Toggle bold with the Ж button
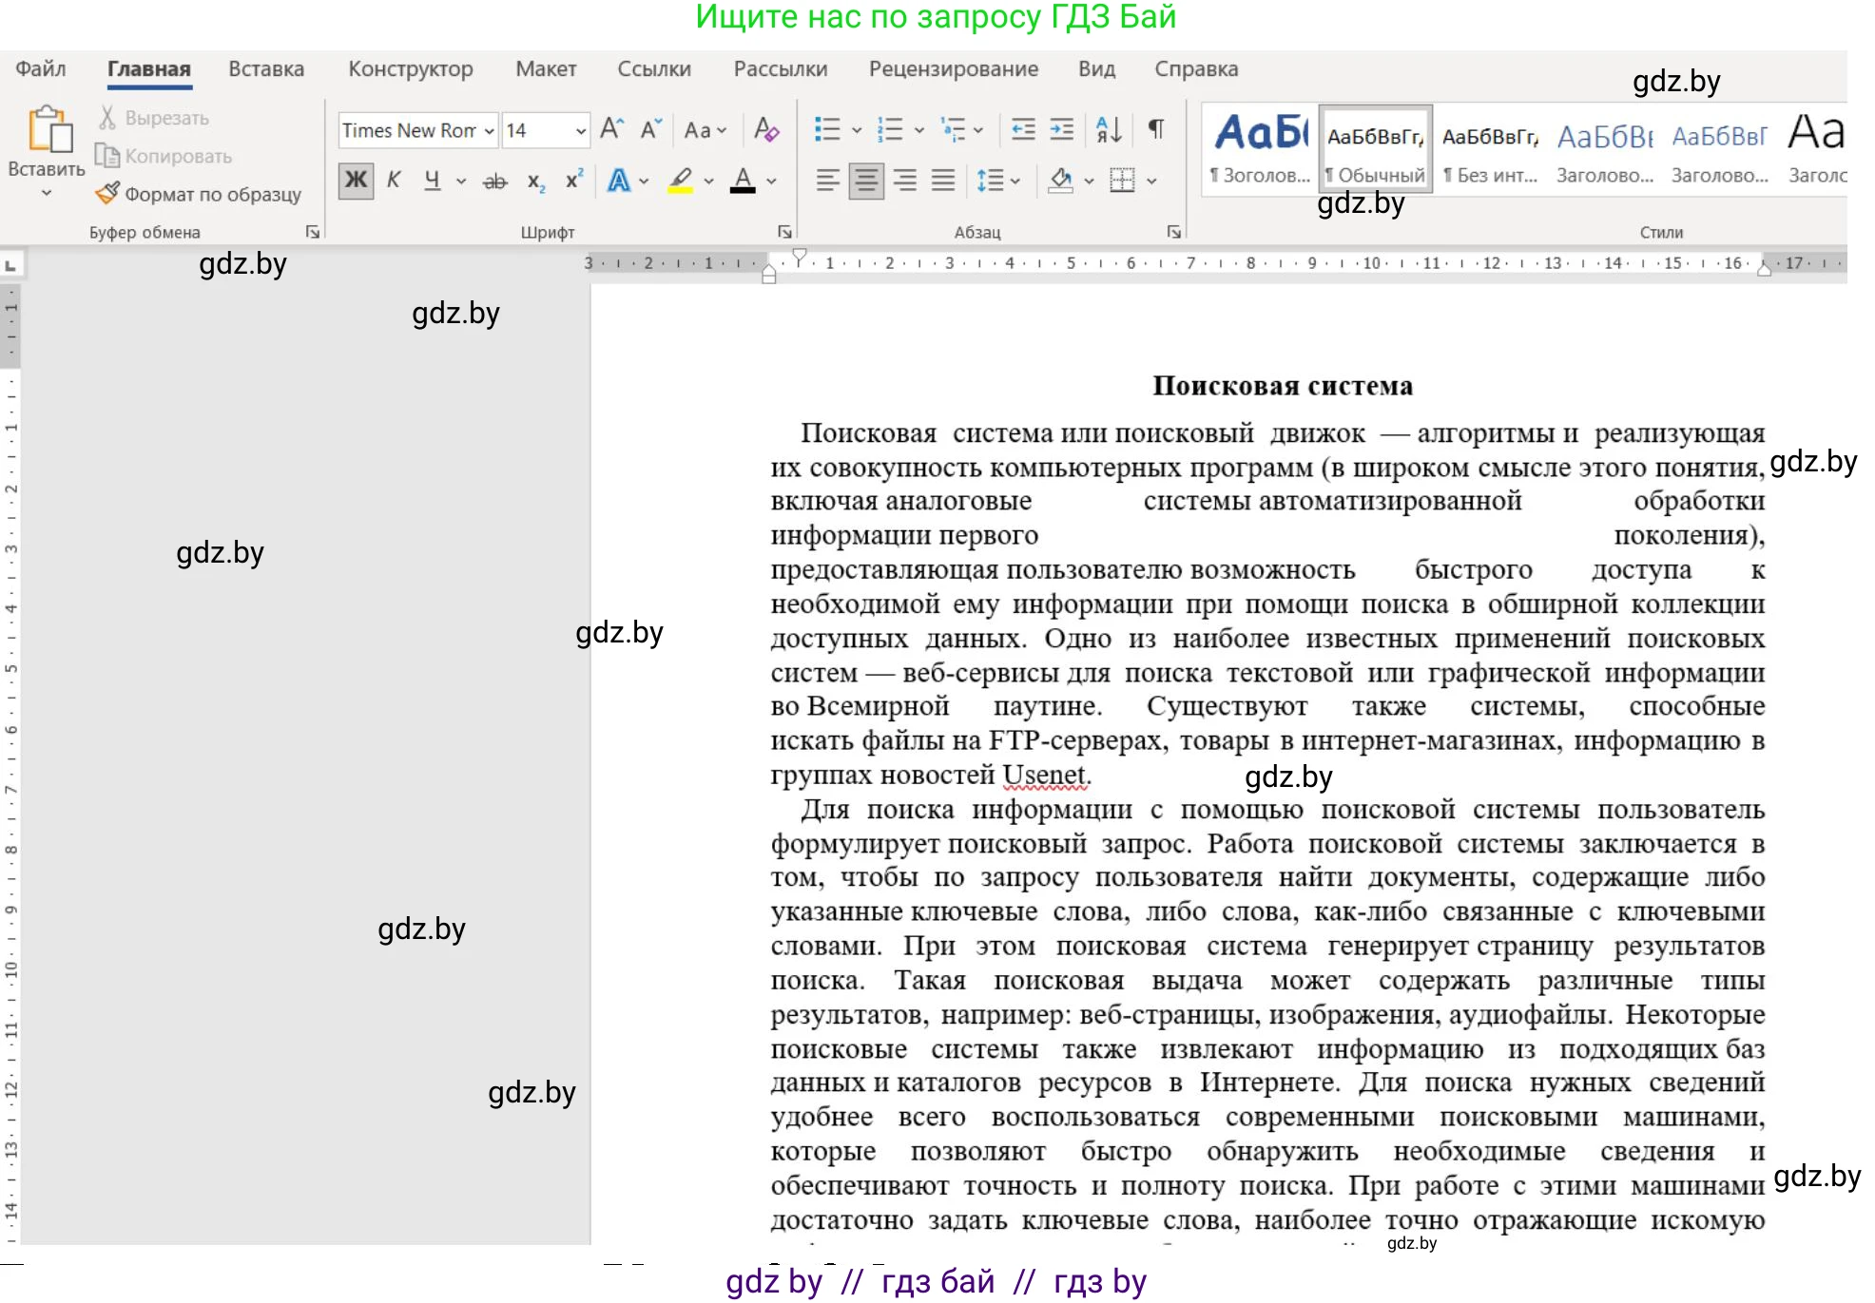Image resolution: width=1875 pixels, height=1303 pixels. 355,181
